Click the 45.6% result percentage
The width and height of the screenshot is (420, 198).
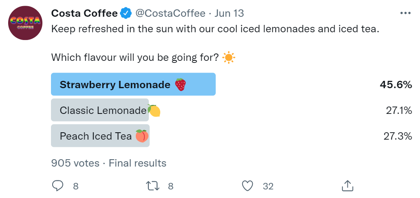396,85
